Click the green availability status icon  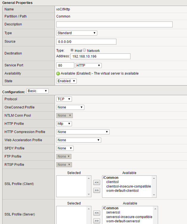[x=58, y=73]
